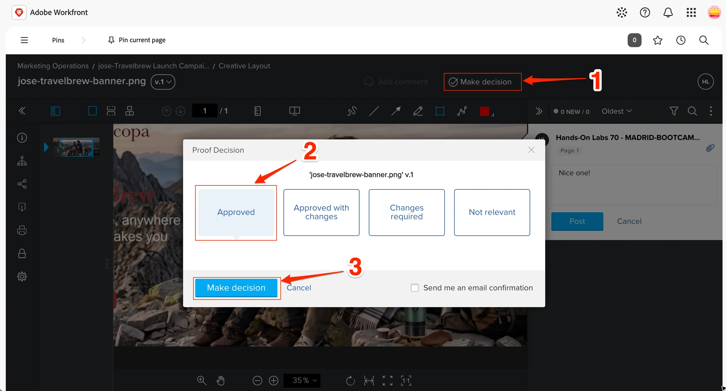Open the Help question mark icon

point(645,12)
